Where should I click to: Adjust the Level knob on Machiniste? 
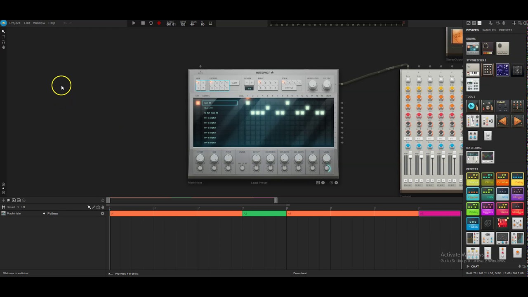[327, 158]
